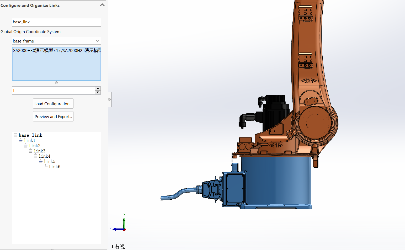Open Preview and Export dialog
The image size is (405, 250).
(53, 116)
